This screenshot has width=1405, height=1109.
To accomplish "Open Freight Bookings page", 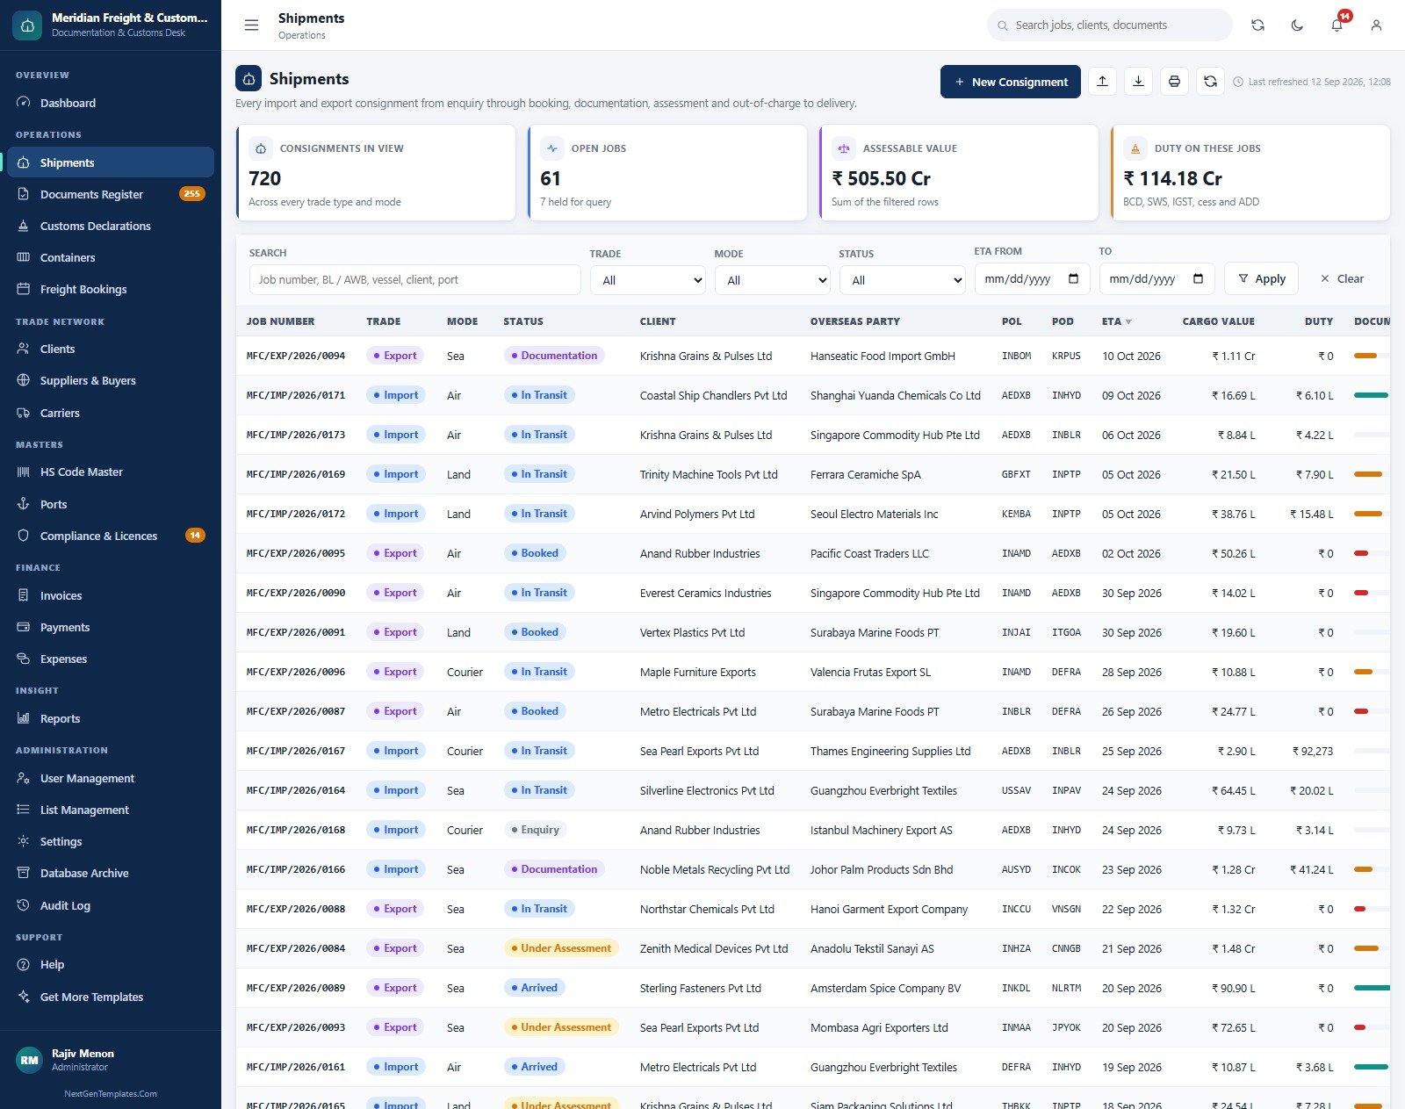I will (x=111, y=289).
